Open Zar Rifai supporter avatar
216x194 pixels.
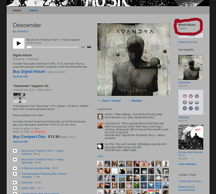tap(100, 146)
